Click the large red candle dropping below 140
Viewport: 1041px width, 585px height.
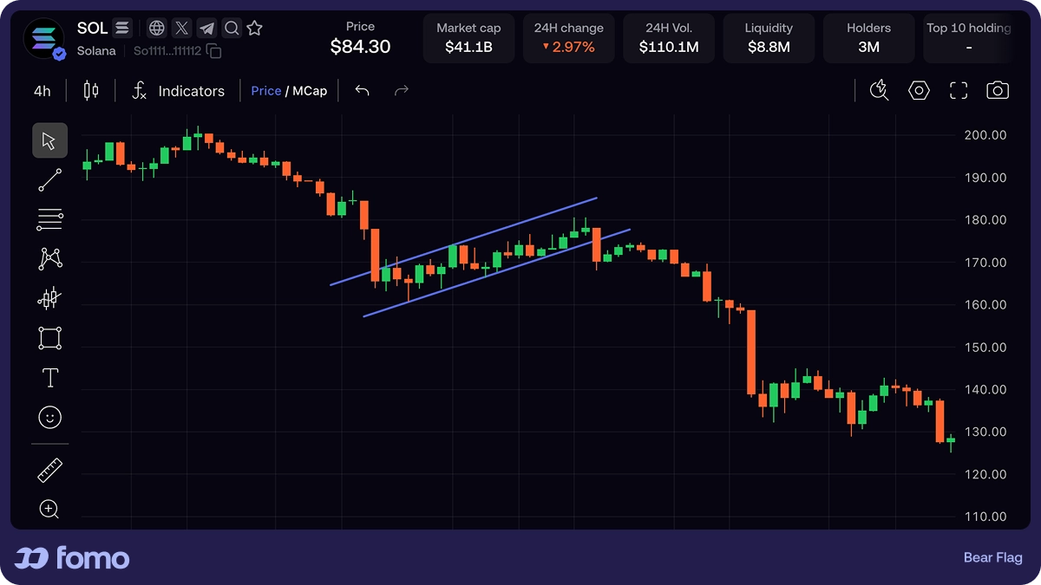tap(751, 353)
